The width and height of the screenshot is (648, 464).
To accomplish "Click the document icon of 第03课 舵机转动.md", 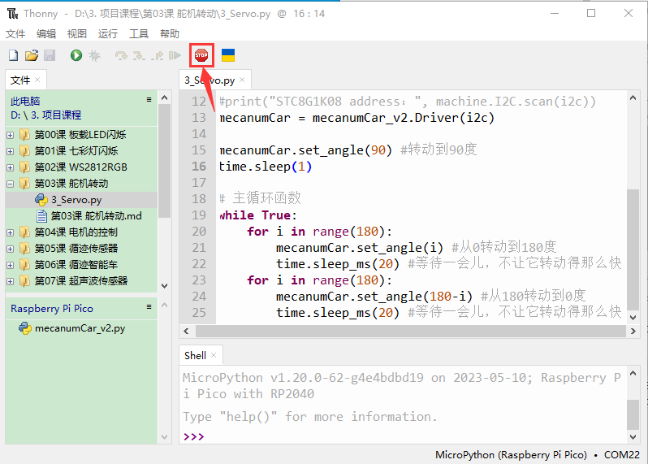I will click(41, 216).
